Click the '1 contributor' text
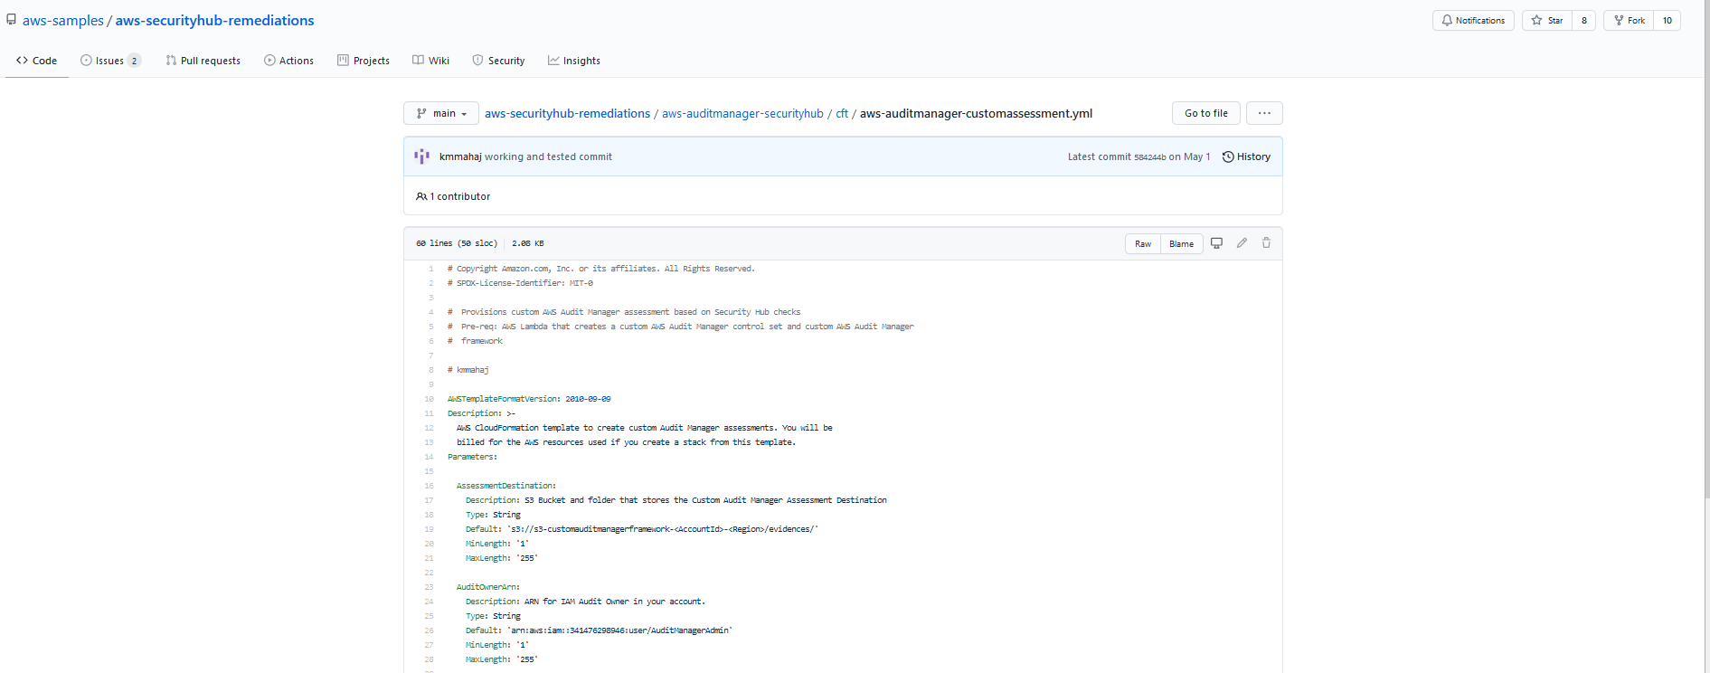Screen dimensions: 1710x673 click(459, 196)
